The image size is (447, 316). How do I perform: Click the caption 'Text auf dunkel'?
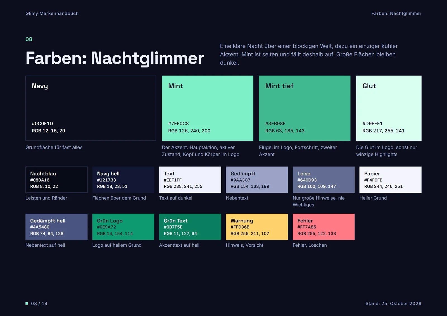point(175,198)
